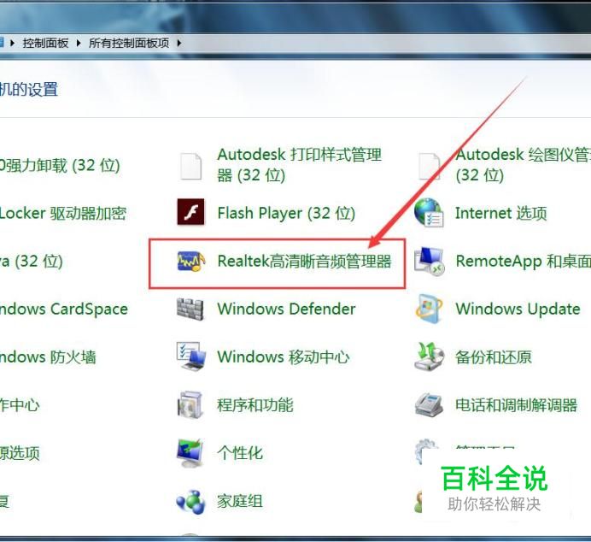
Task: Open Java (32 位) link
Action: pyautogui.click(x=32, y=261)
